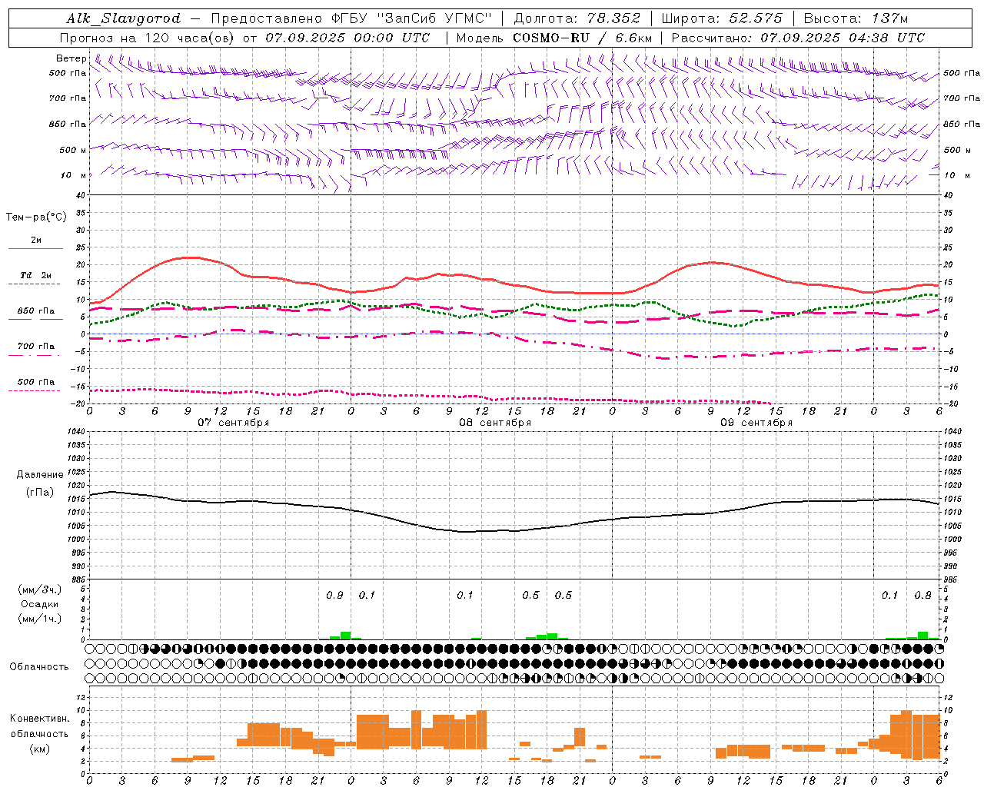Click the '07 сентября' date label
984x787 pixels.
point(233,423)
